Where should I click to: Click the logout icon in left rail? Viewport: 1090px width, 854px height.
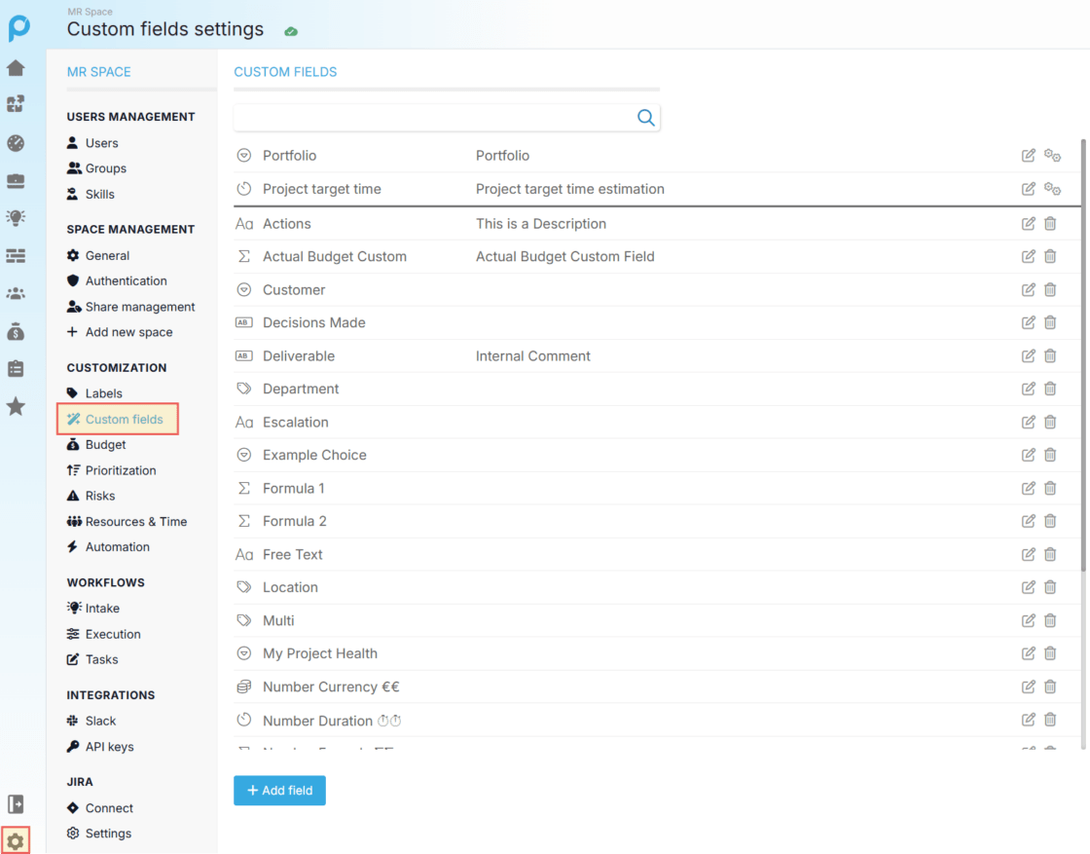[x=16, y=804]
